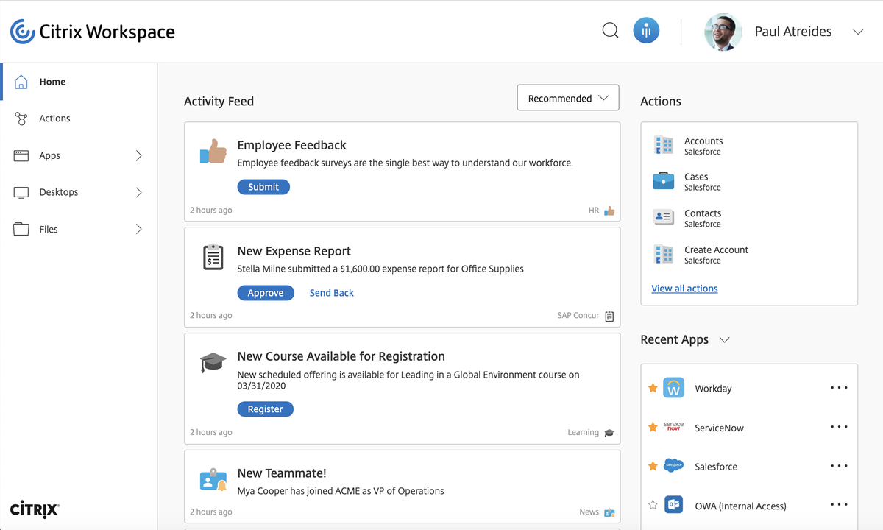Toggle favorite star for OWA (Internal Access)
This screenshot has height=530, width=883.
[653, 505]
